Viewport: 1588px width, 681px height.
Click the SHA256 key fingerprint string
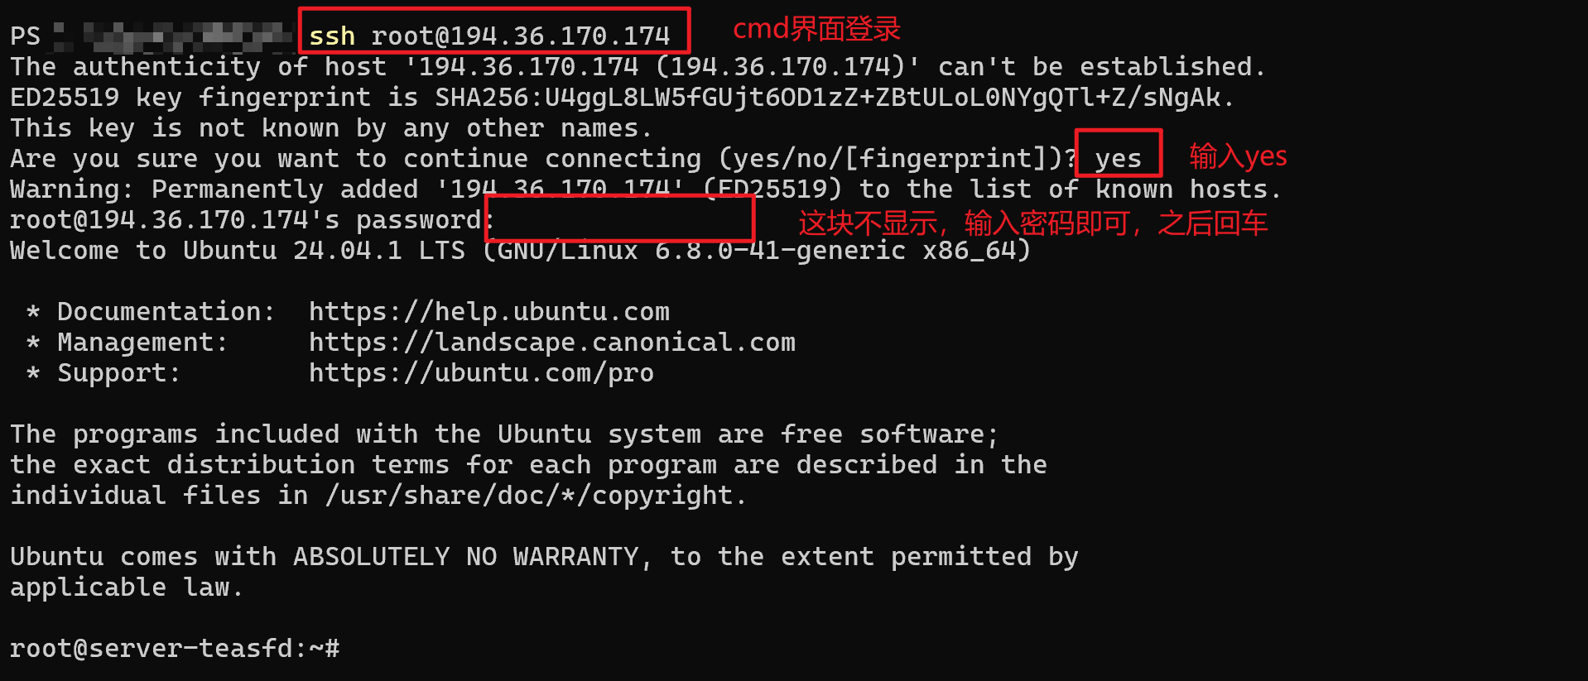click(x=828, y=98)
